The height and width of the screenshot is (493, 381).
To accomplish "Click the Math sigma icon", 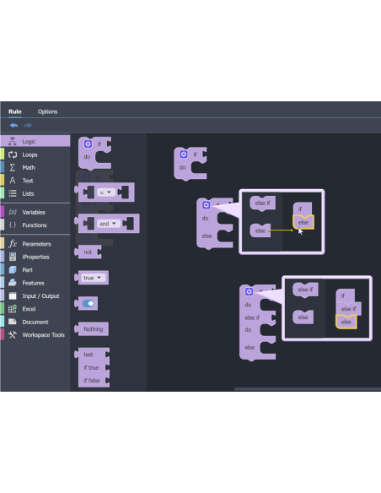I will pos(13,168).
